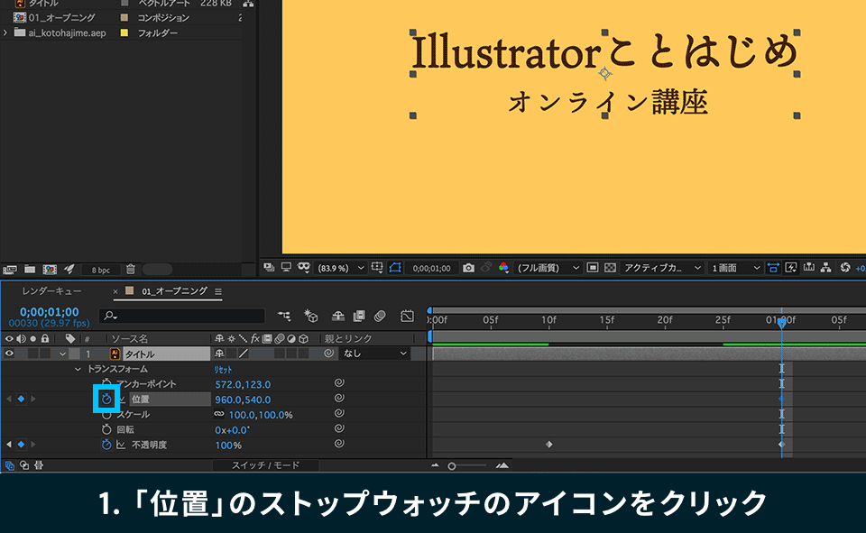
Task: Click the 不透明度 stopwatch icon
Action: (x=106, y=445)
